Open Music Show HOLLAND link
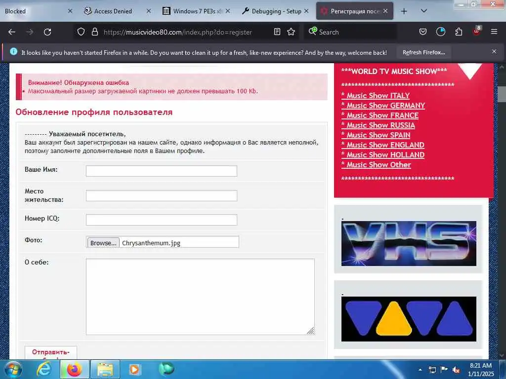 tap(383, 154)
